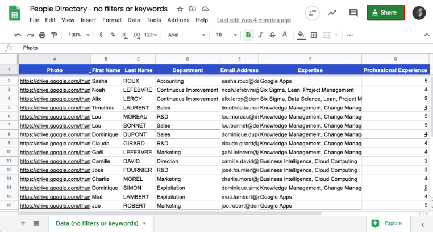Select the cell containing Timothée
Screen dimensions: 433x232
point(106,108)
